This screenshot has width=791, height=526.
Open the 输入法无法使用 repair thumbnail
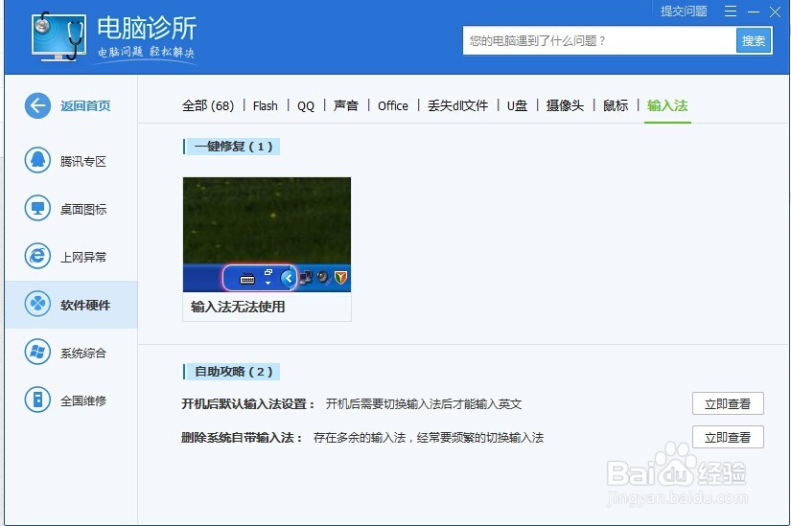pos(267,235)
